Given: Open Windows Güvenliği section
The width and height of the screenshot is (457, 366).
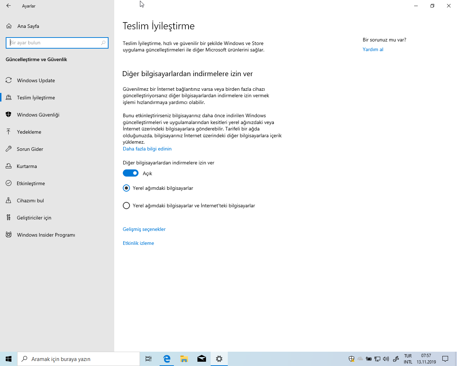Looking at the screenshot, I should pyautogui.click(x=57, y=115).
